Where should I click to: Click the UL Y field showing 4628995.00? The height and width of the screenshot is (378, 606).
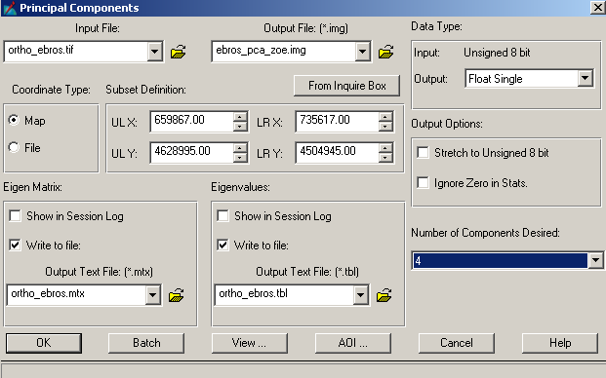(192, 153)
